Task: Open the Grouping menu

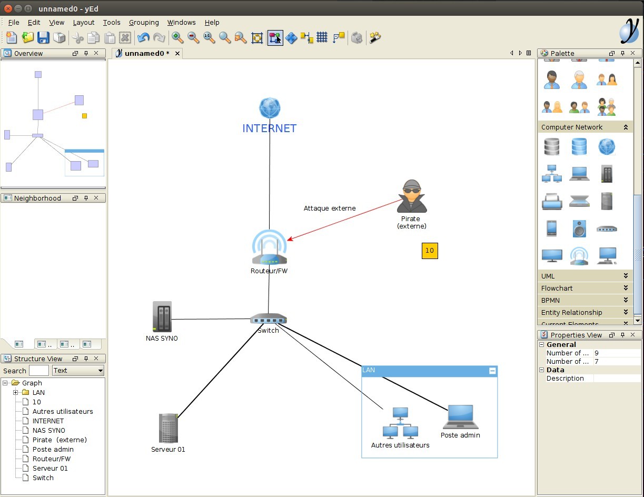Action: pyautogui.click(x=144, y=23)
